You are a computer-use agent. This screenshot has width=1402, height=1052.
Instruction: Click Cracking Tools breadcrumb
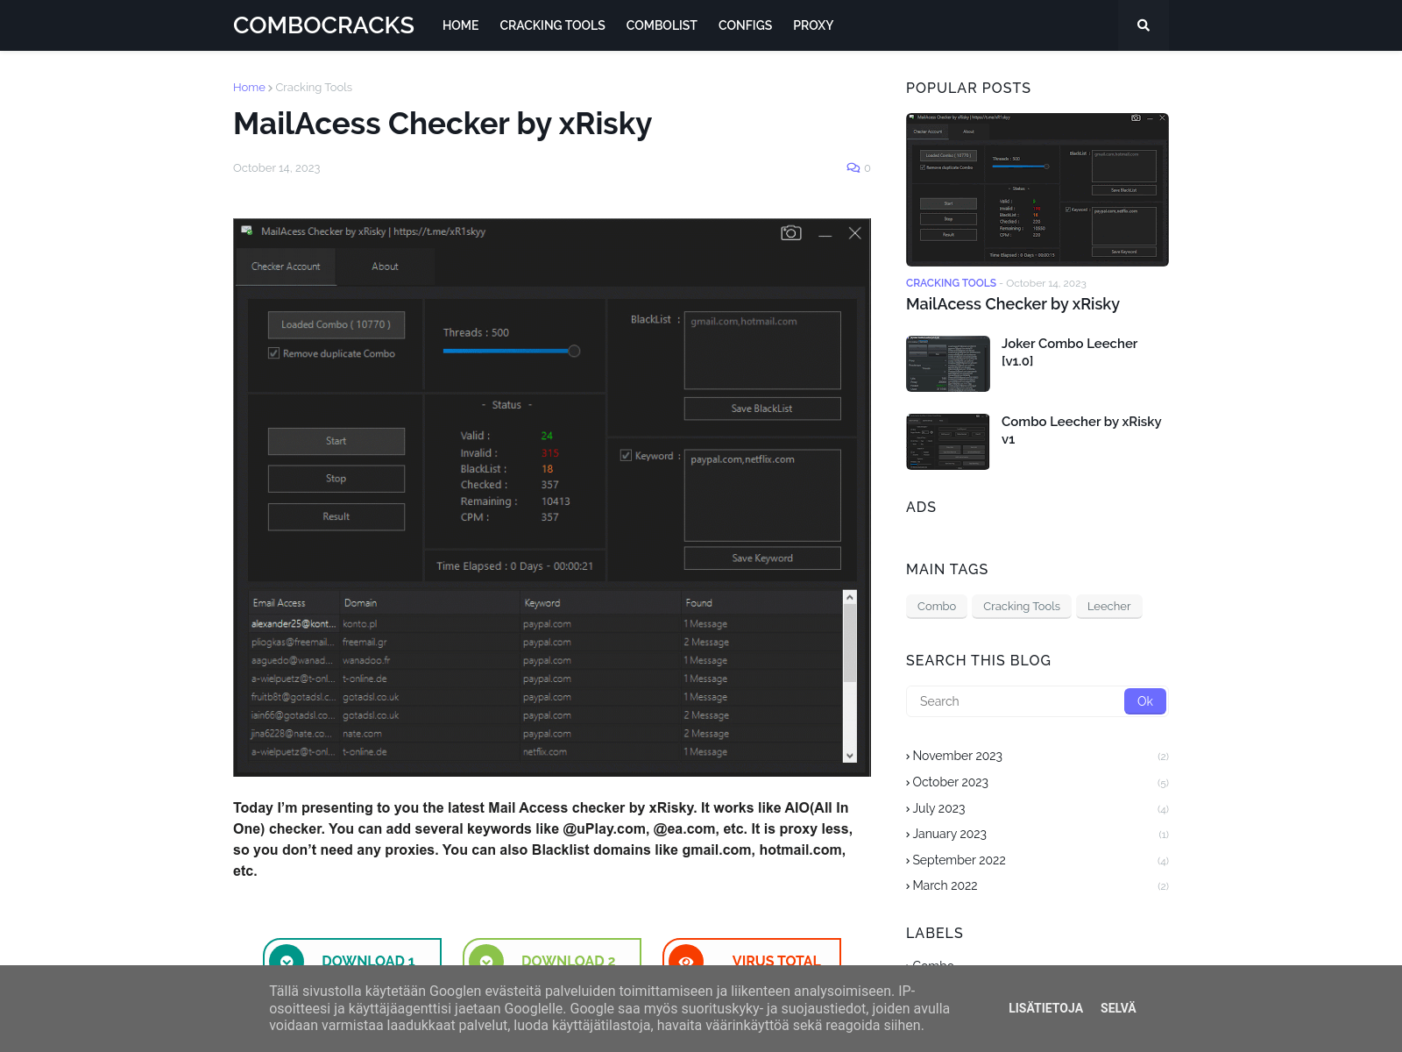pos(314,87)
